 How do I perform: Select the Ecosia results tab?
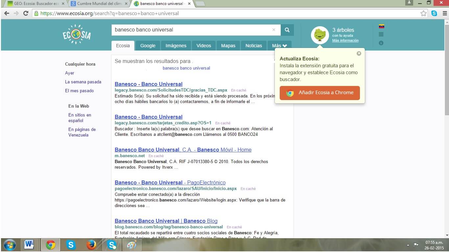coord(123,46)
